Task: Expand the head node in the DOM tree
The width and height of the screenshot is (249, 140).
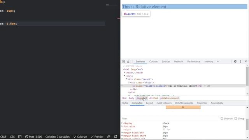Action: pos(124,73)
